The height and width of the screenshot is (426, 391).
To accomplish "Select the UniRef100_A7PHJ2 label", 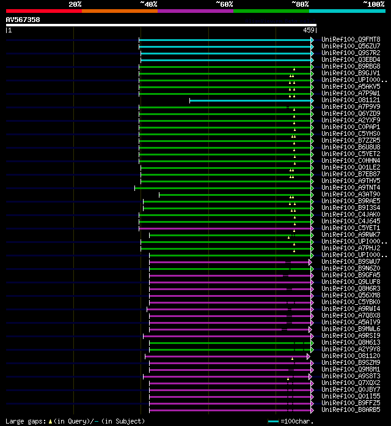I will (x=351, y=248).
